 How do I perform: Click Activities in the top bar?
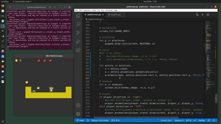click(x=5, y=1)
